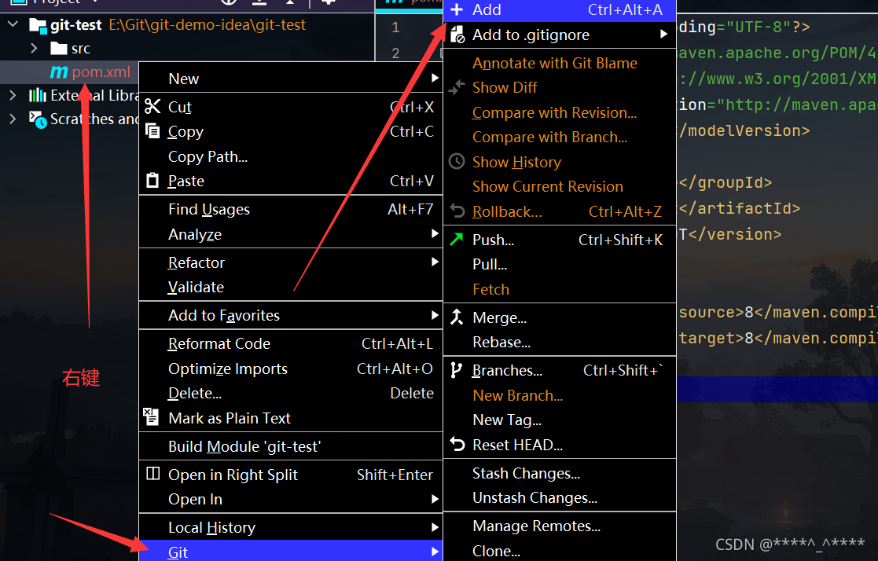Viewport: 878px width, 561px height.
Task: Open the New submenu arrow
Action: point(435,79)
